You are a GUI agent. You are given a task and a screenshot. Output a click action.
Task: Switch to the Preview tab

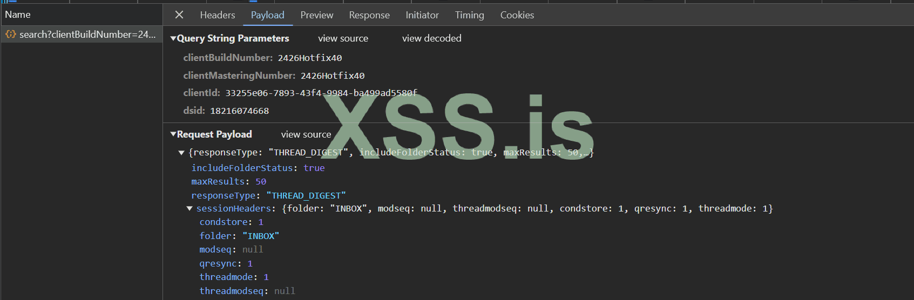317,15
